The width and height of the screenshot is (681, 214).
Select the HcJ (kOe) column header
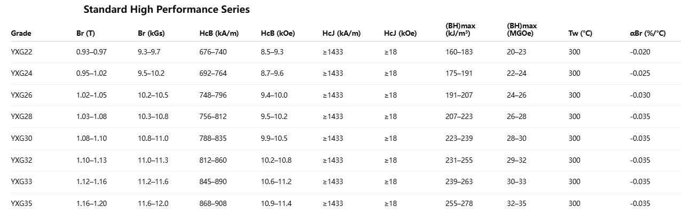click(x=400, y=33)
